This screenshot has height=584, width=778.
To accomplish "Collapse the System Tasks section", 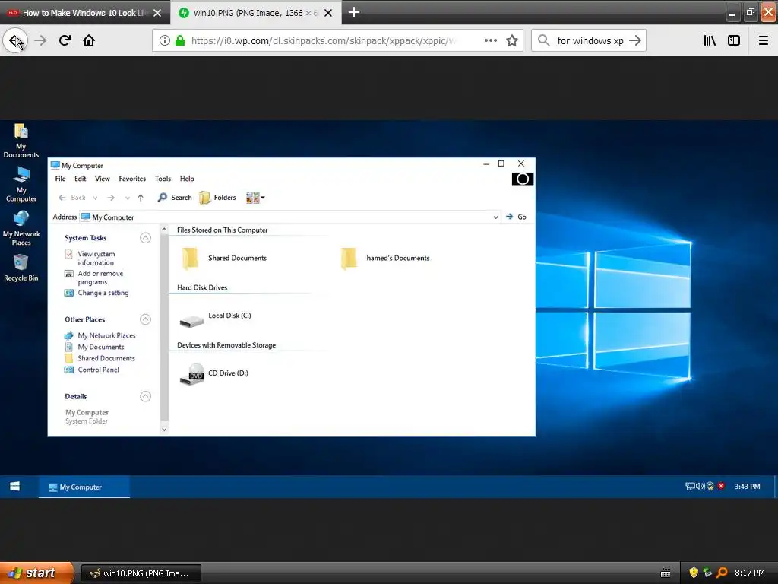I will [x=145, y=238].
